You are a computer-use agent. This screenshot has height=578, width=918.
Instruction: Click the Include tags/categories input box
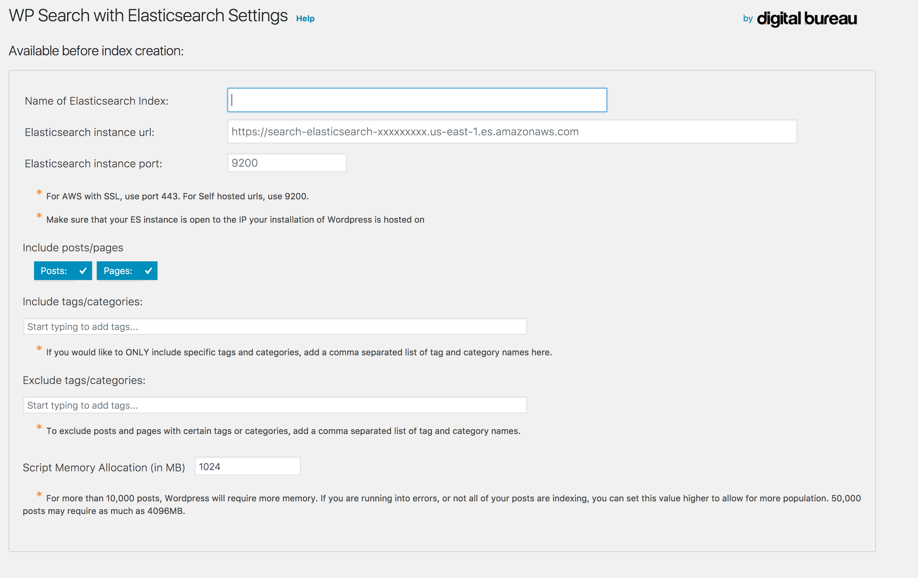click(x=275, y=327)
